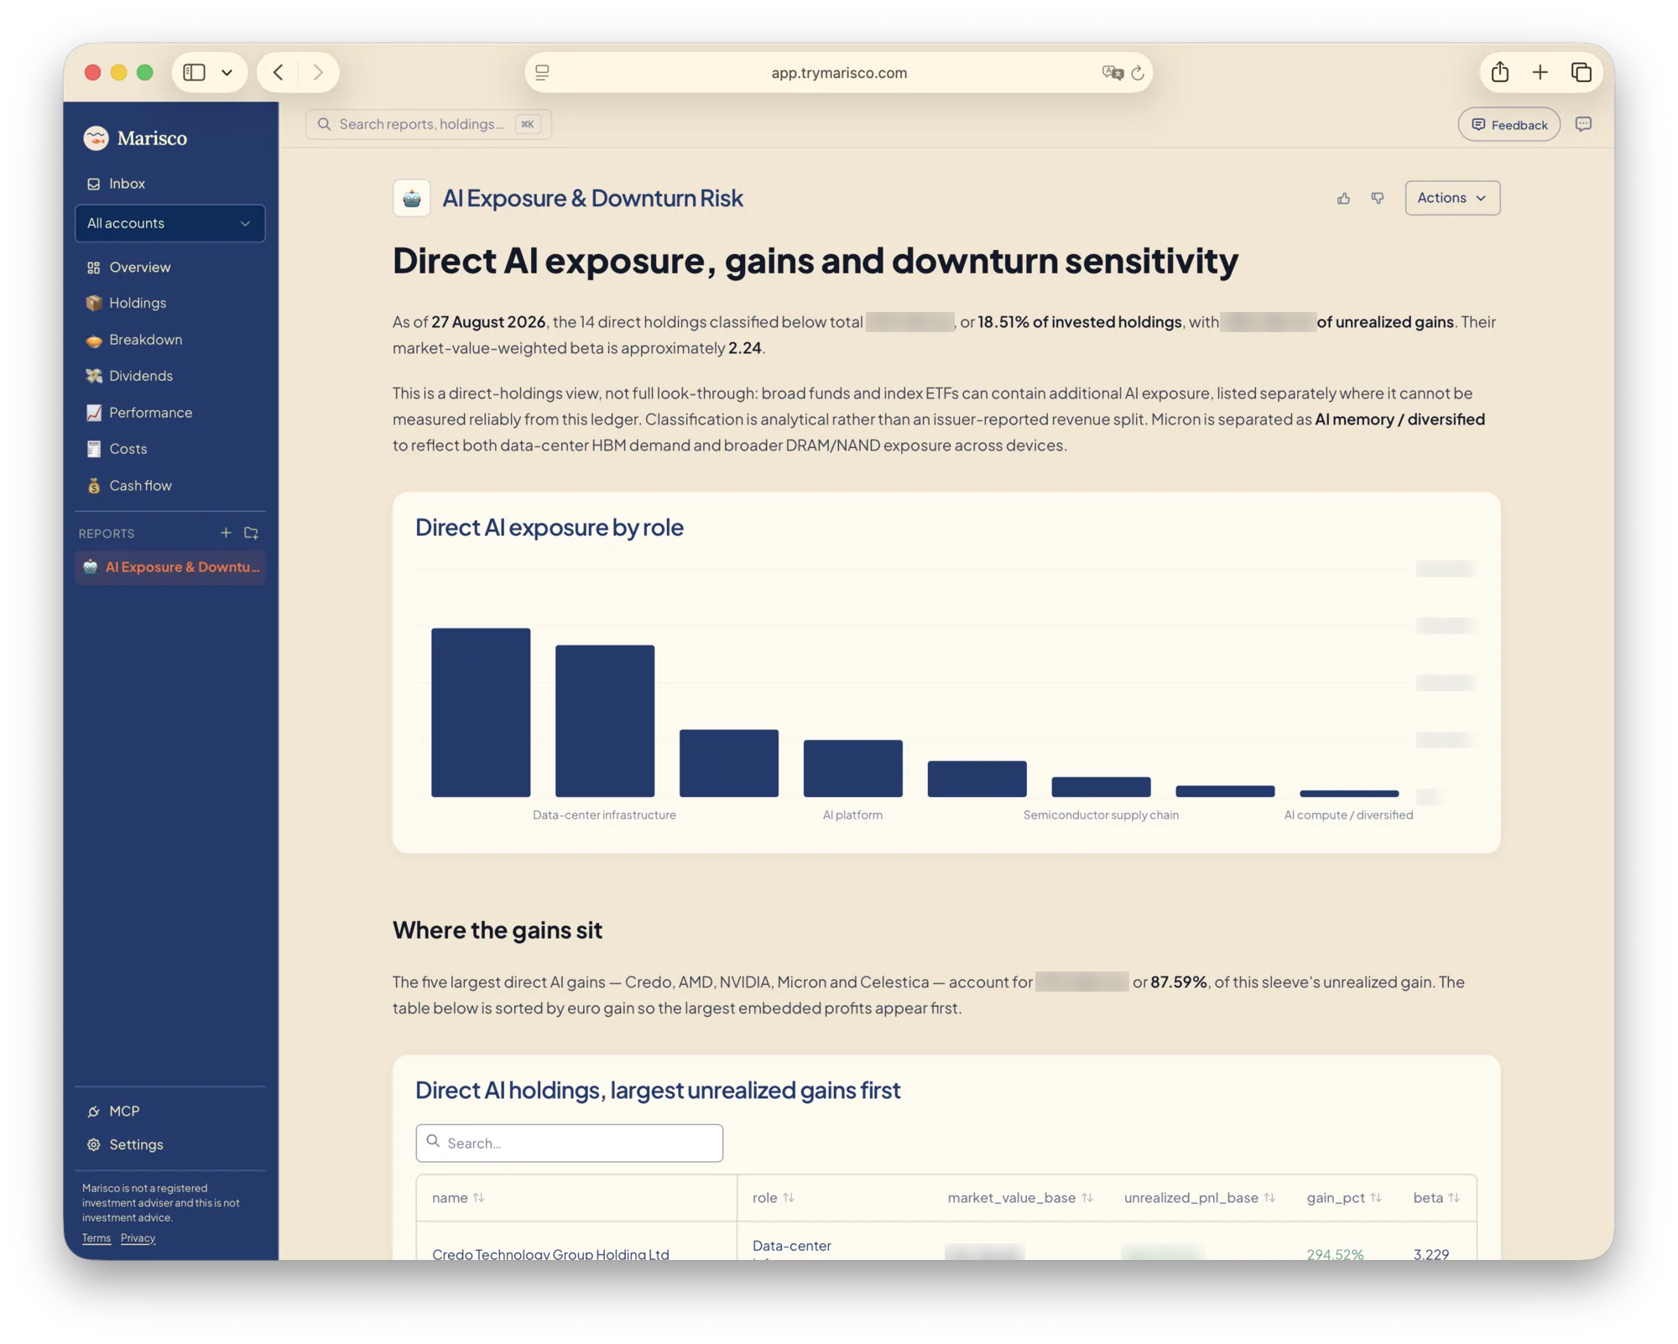Sort table by unrealized_pnl_base column
The height and width of the screenshot is (1344, 1678).
1200,1198
